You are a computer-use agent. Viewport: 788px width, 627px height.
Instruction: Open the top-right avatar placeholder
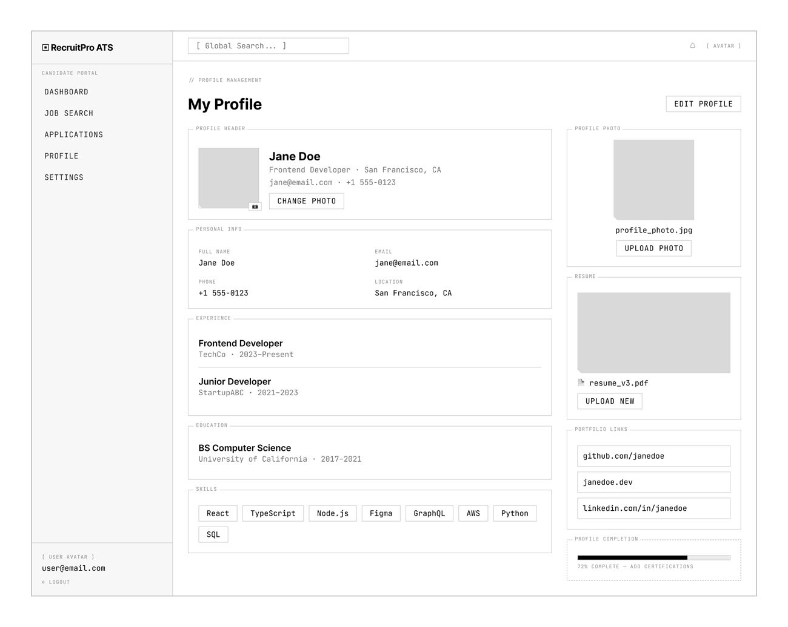pos(723,46)
